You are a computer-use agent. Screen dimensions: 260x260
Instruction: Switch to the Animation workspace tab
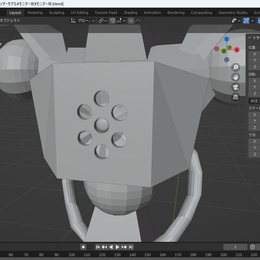152,13
